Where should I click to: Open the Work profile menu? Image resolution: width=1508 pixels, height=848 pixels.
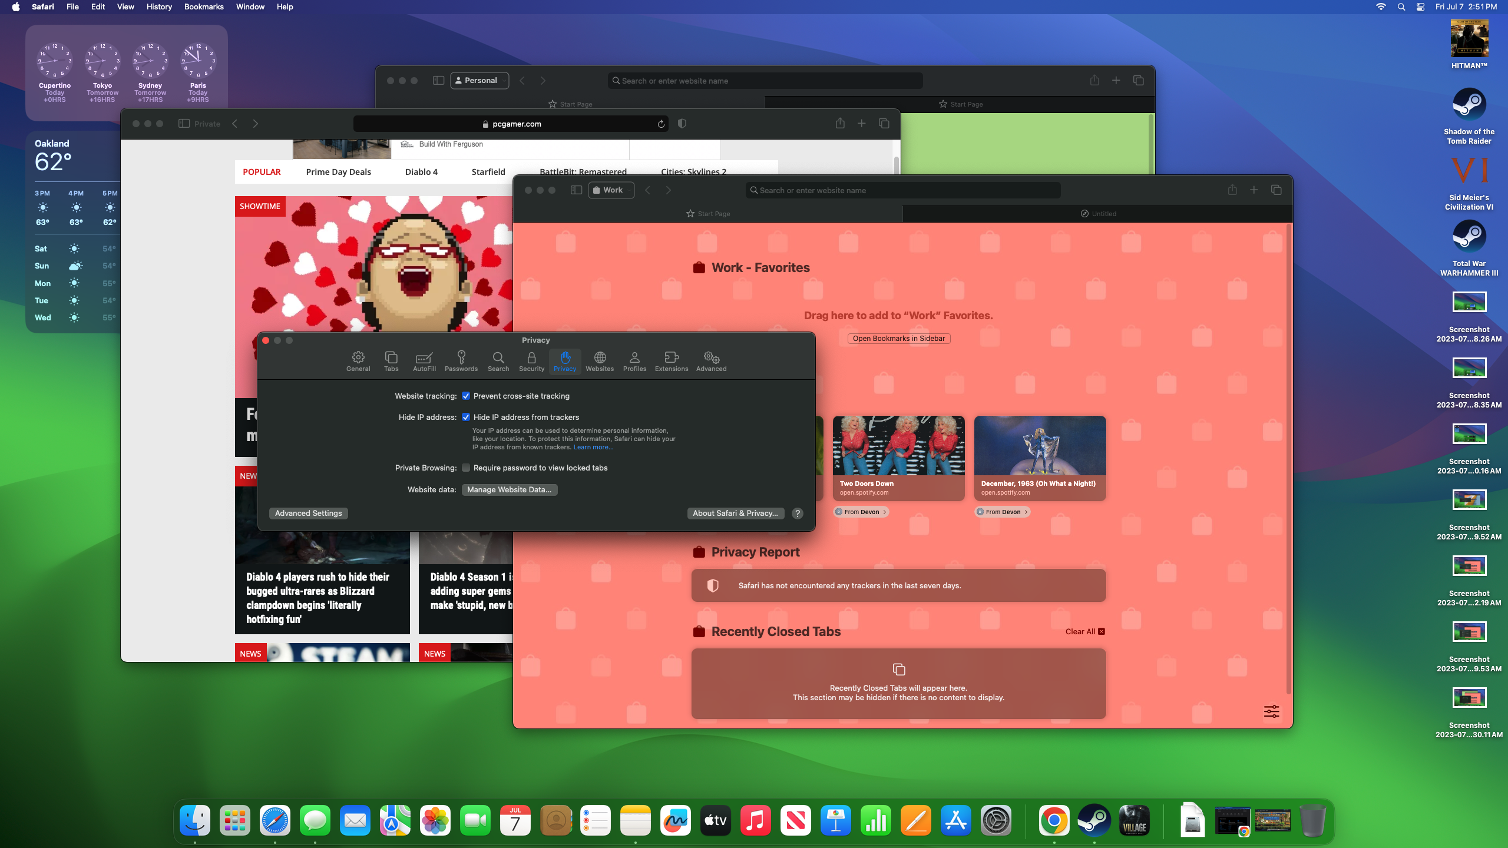pyautogui.click(x=611, y=190)
